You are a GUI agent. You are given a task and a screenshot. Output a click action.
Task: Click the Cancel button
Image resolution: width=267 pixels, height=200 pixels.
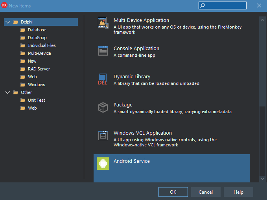click(x=206, y=192)
